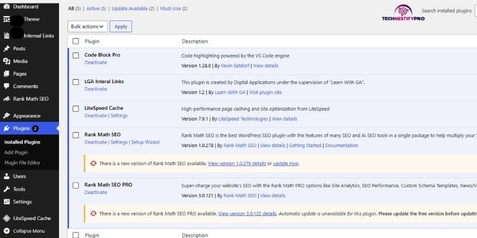Check the Code Block Pro checkbox
477x238 pixels.
(76, 55)
